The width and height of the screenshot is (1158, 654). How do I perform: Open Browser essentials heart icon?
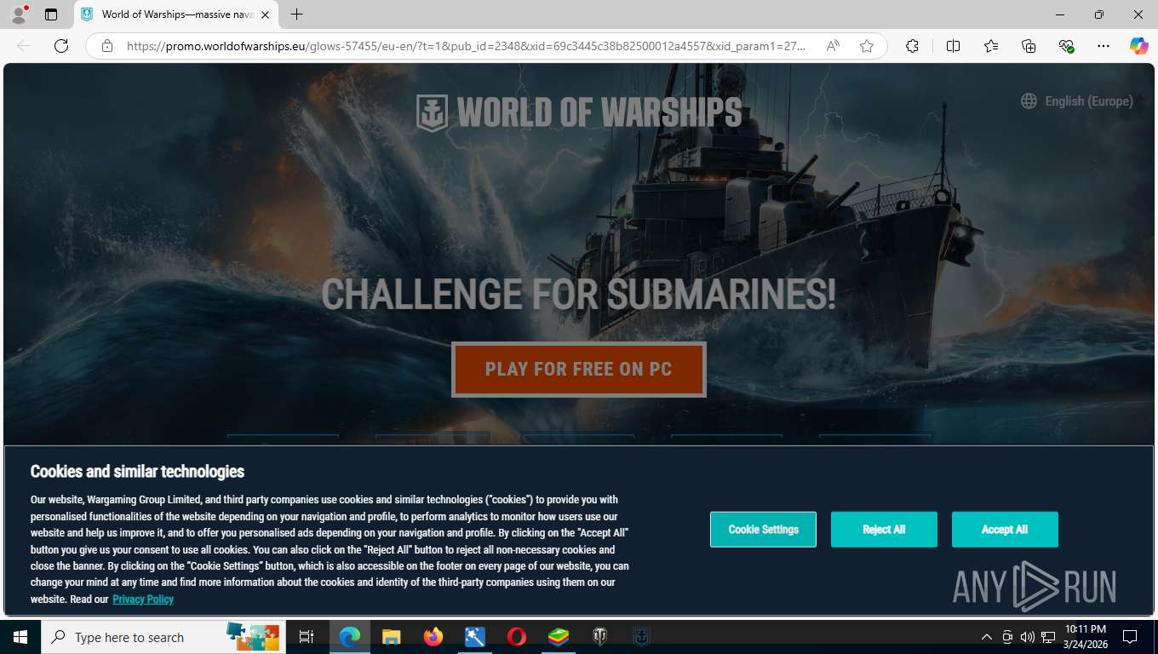tap(1067, 46)
